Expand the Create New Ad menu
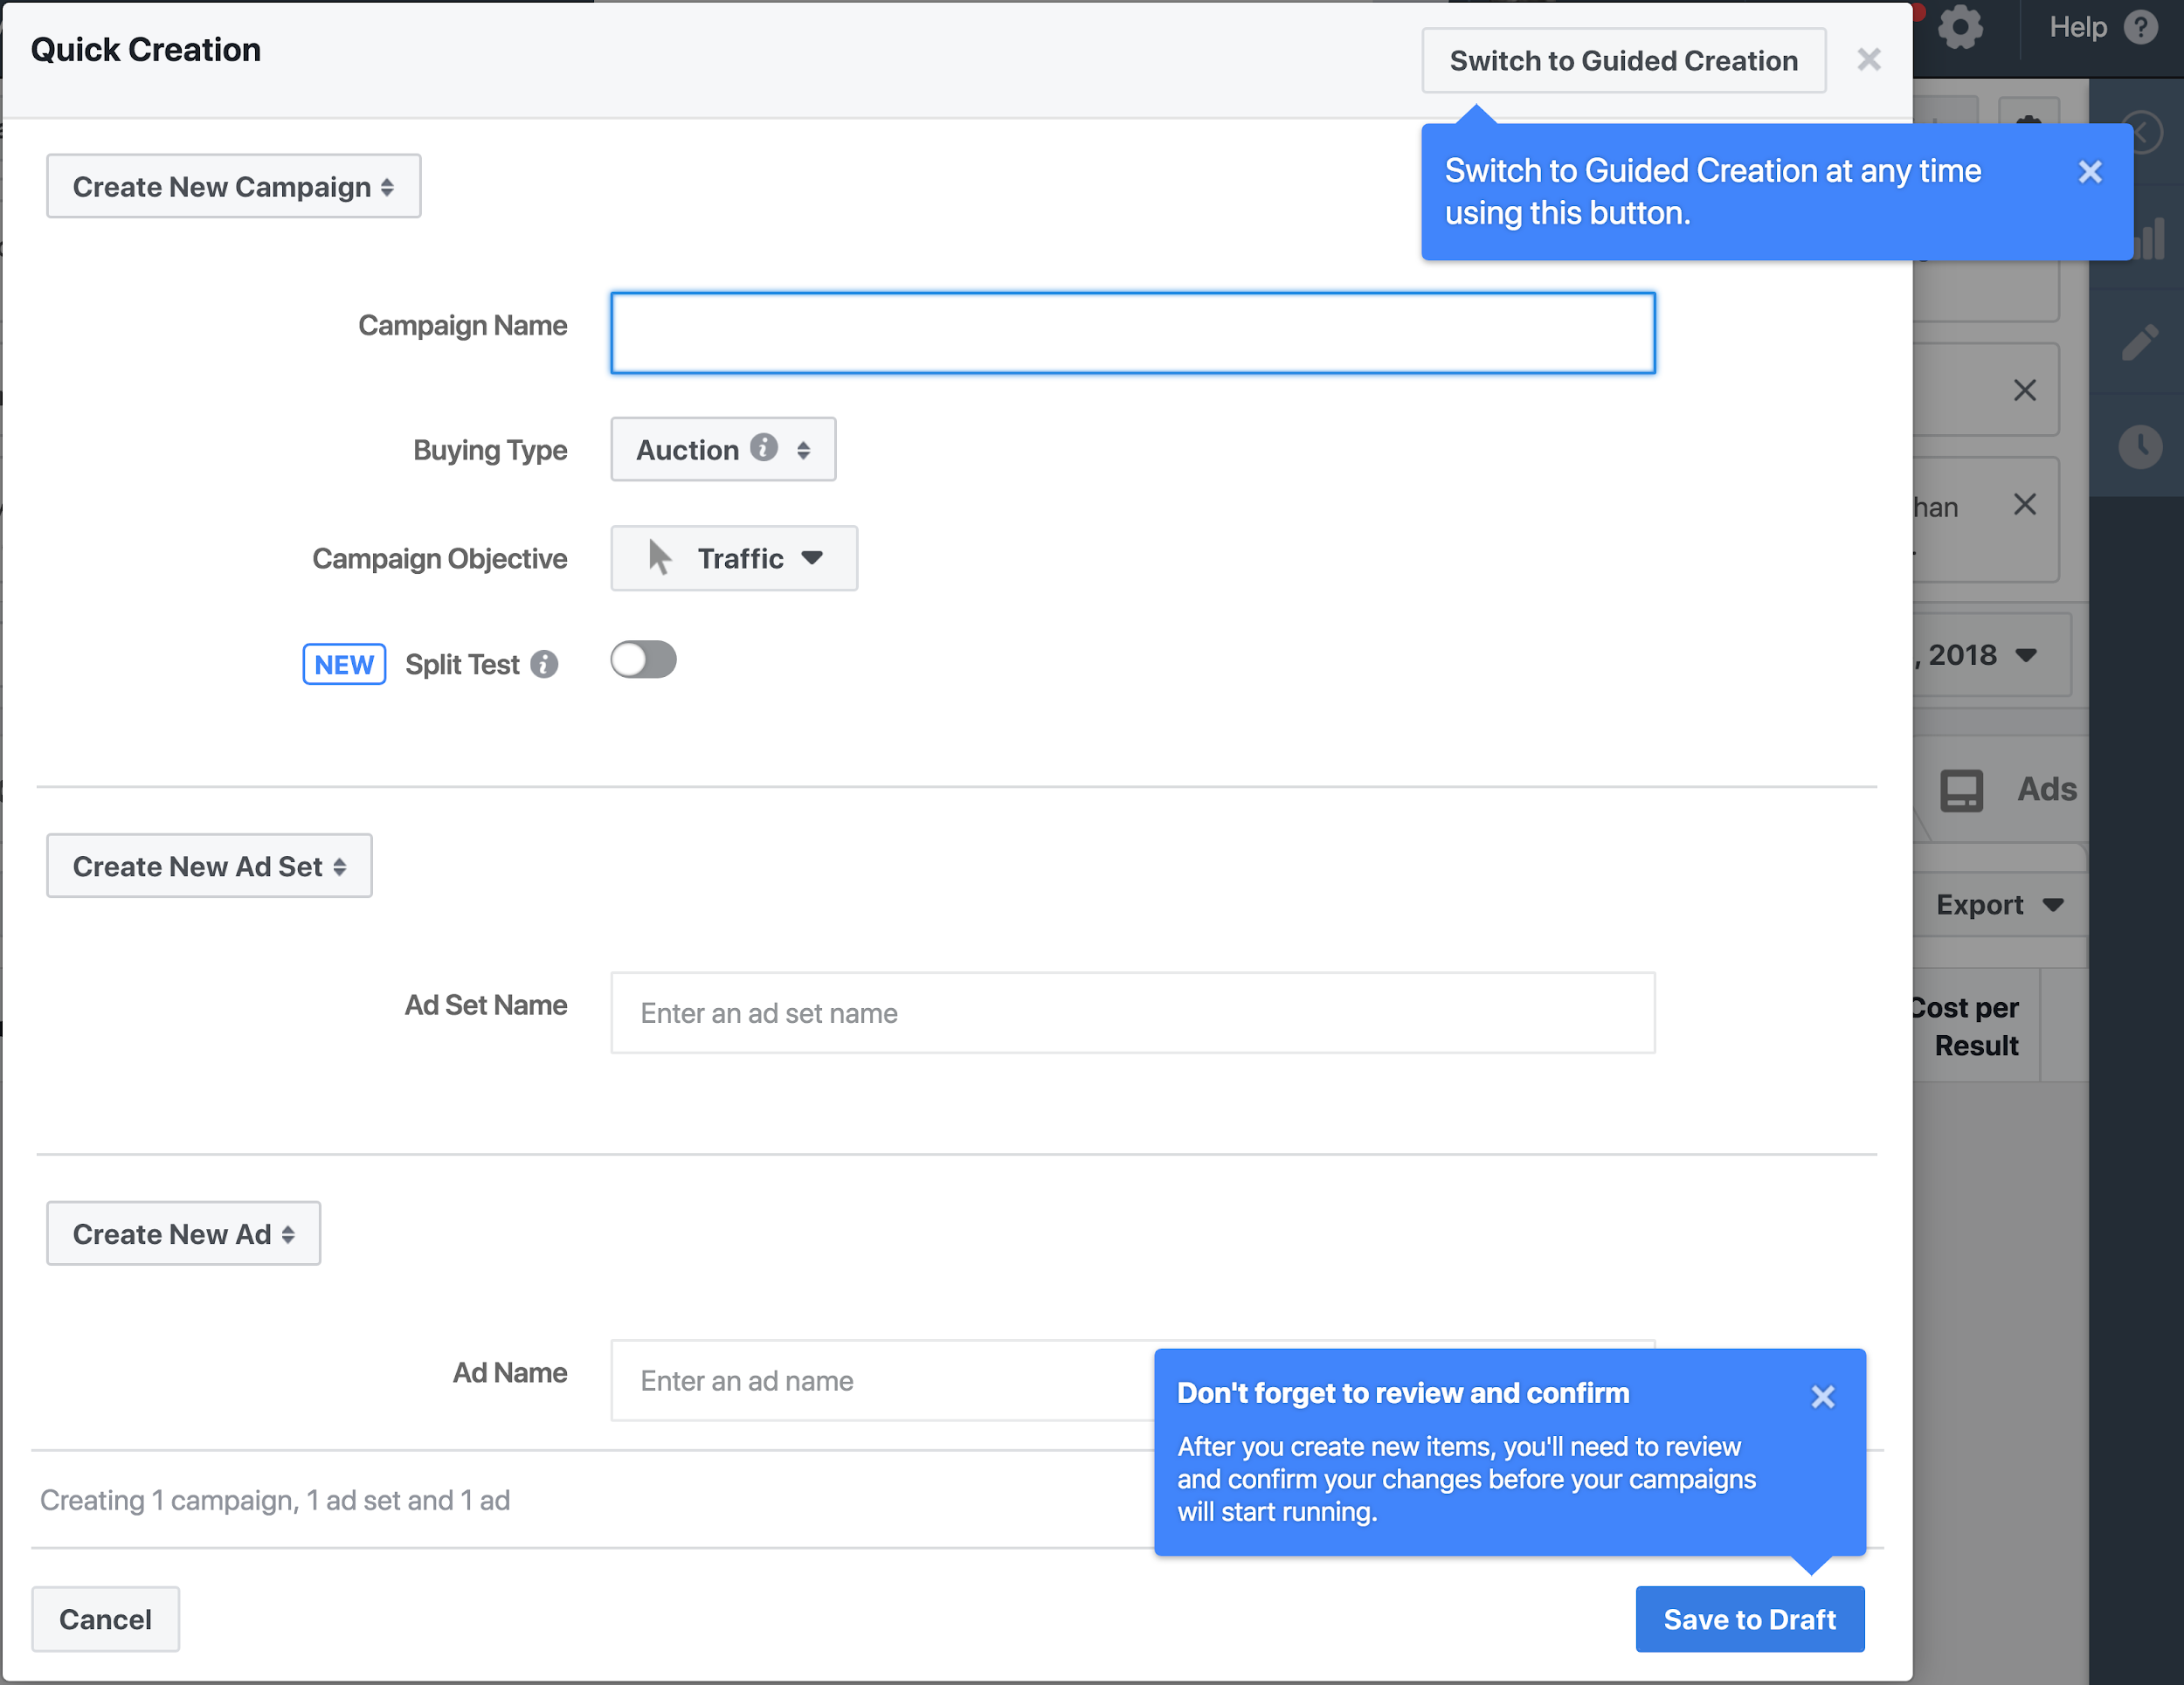2184x1685 pixels. pyautogui.click(x=181, y=1235)
